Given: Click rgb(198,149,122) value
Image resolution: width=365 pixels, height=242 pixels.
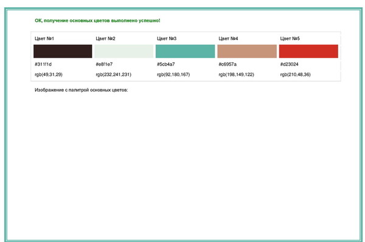Looking at the screenshot, I should [x=236, y=75].
